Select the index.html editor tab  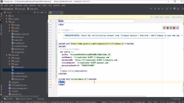(x=56, y=13)
